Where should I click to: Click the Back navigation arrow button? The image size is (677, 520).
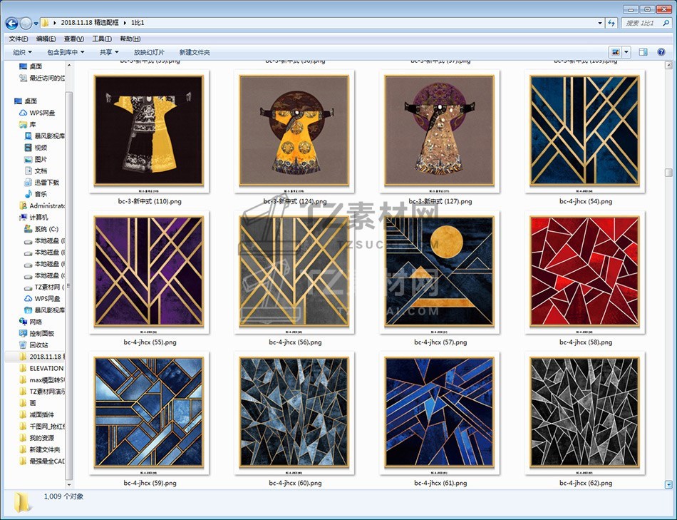click(11, 23)
